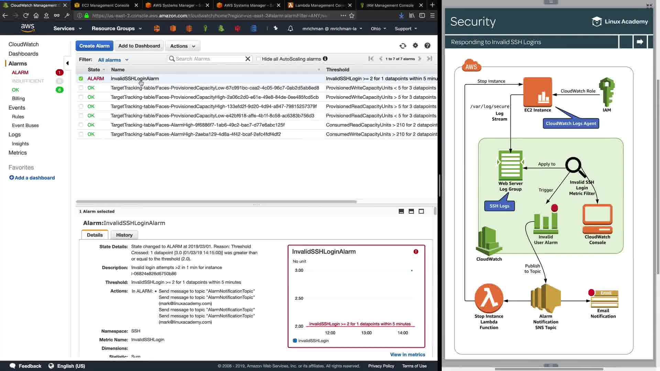The width and height of the screenshot is (660, 371).
Task: Open the Ohio region dropdown
Action: coord(378,29)
